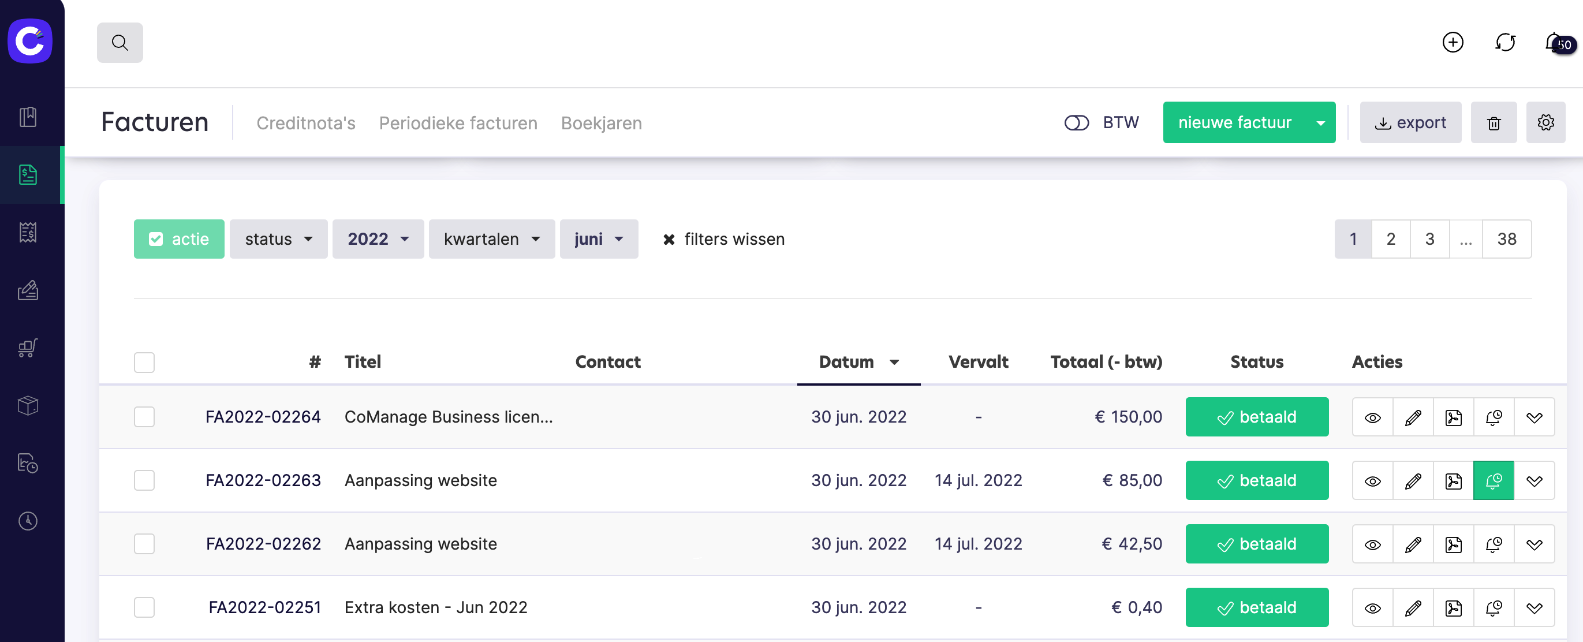
Task: Click betaald status of FA2022-02264
Action: pos(1257,417)
